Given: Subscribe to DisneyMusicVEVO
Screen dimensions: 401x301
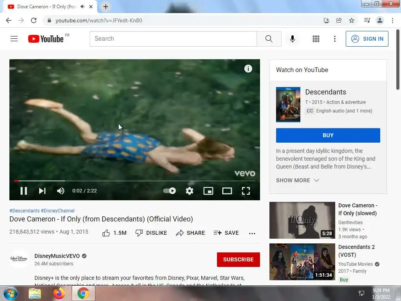Looking at the screenshot, I should coord(238,259).
